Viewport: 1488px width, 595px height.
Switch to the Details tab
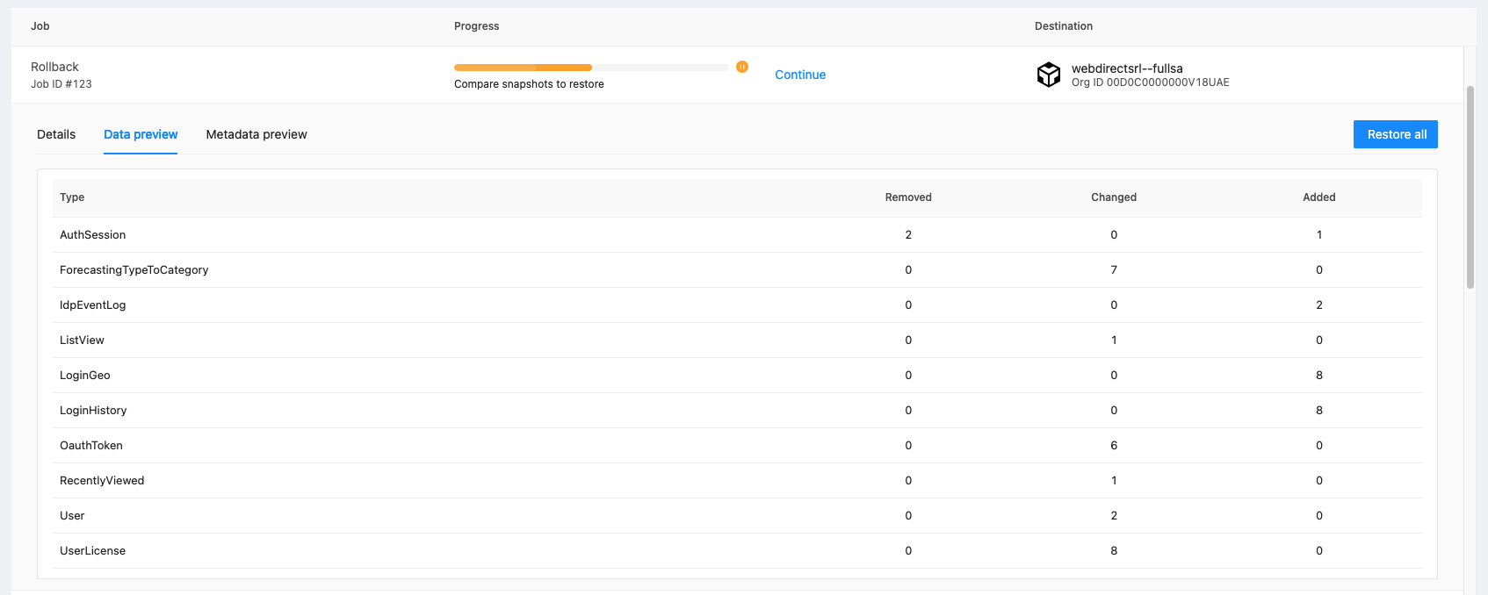56,134
